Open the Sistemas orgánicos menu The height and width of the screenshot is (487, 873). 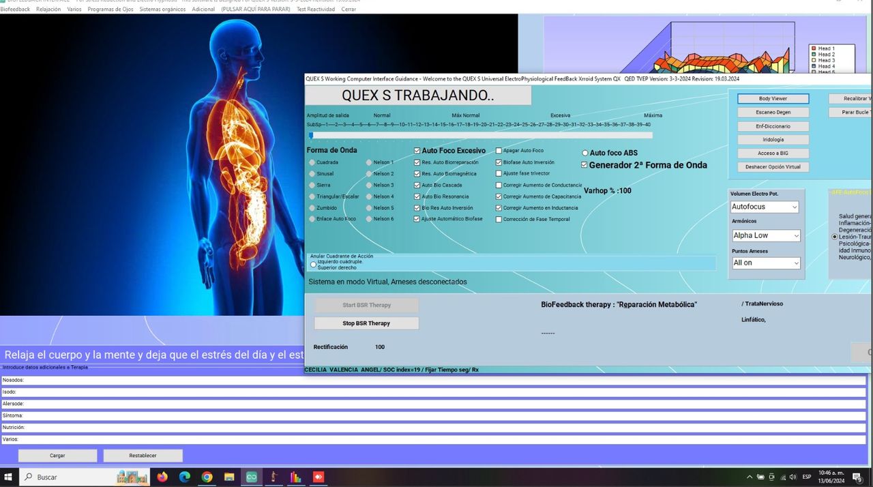coord(162,10)
